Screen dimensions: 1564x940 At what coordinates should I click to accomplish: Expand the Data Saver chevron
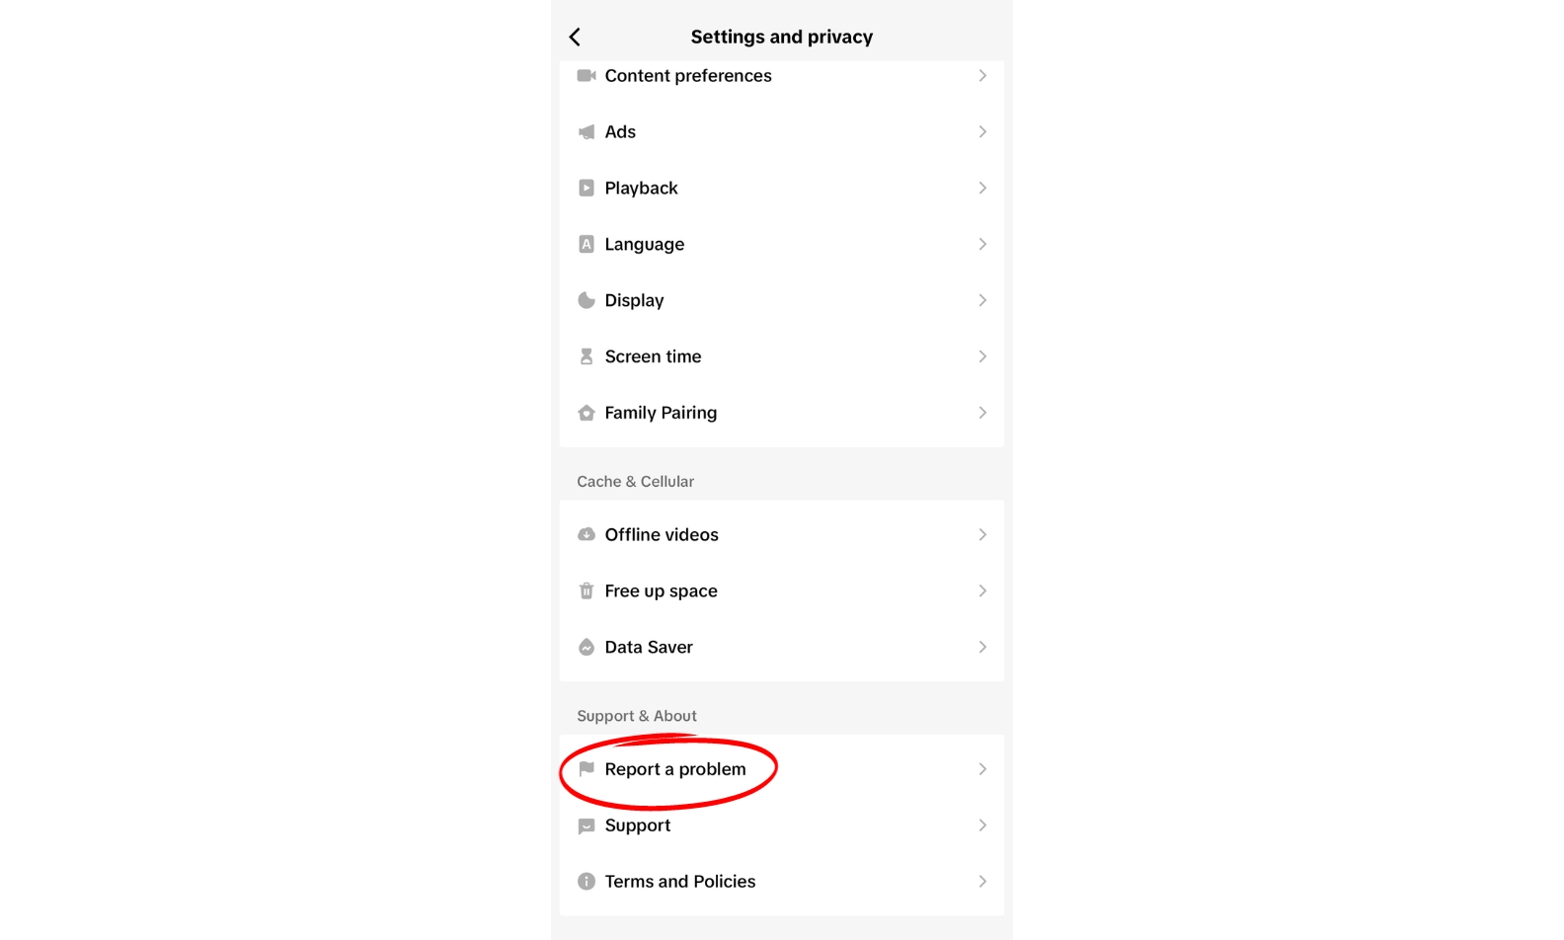982,647
